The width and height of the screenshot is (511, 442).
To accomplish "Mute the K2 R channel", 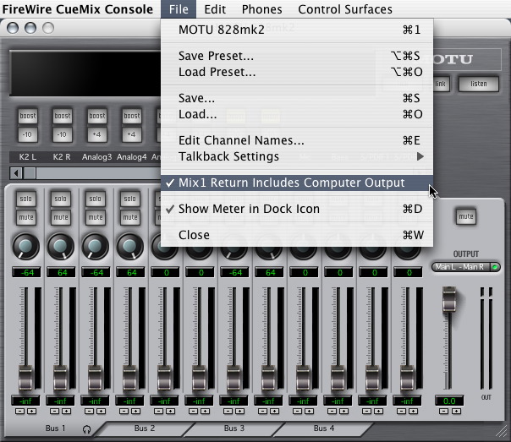I will (x=61, y=217).
